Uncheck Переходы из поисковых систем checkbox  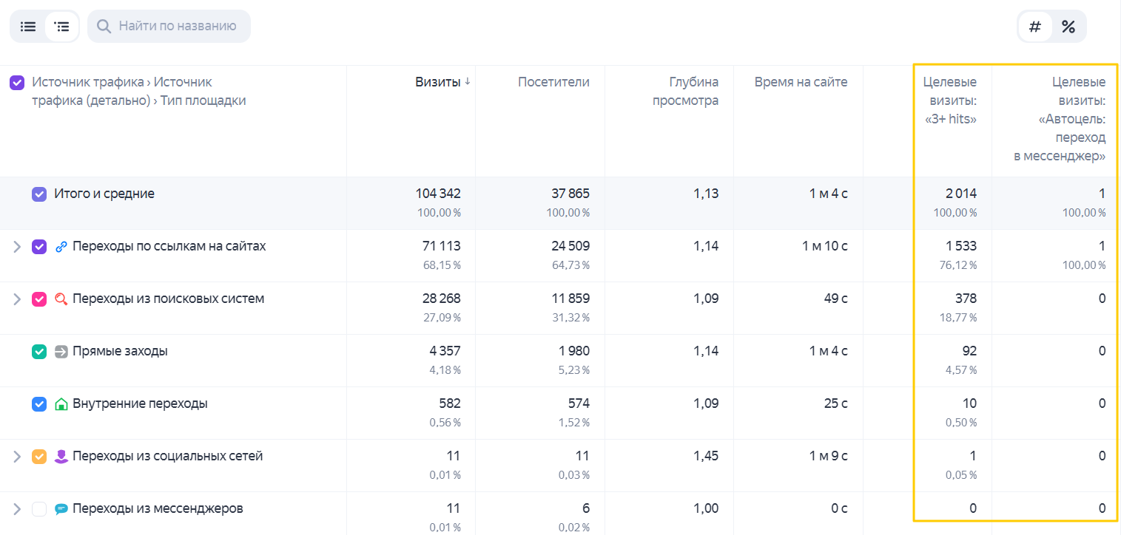[x=39, y=299]
